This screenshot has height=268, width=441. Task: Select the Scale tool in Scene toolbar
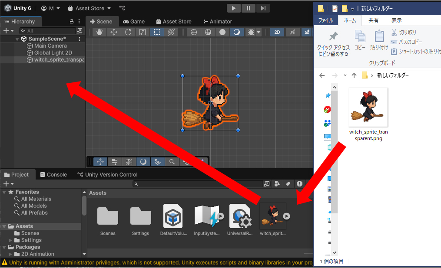click(143, 32)
